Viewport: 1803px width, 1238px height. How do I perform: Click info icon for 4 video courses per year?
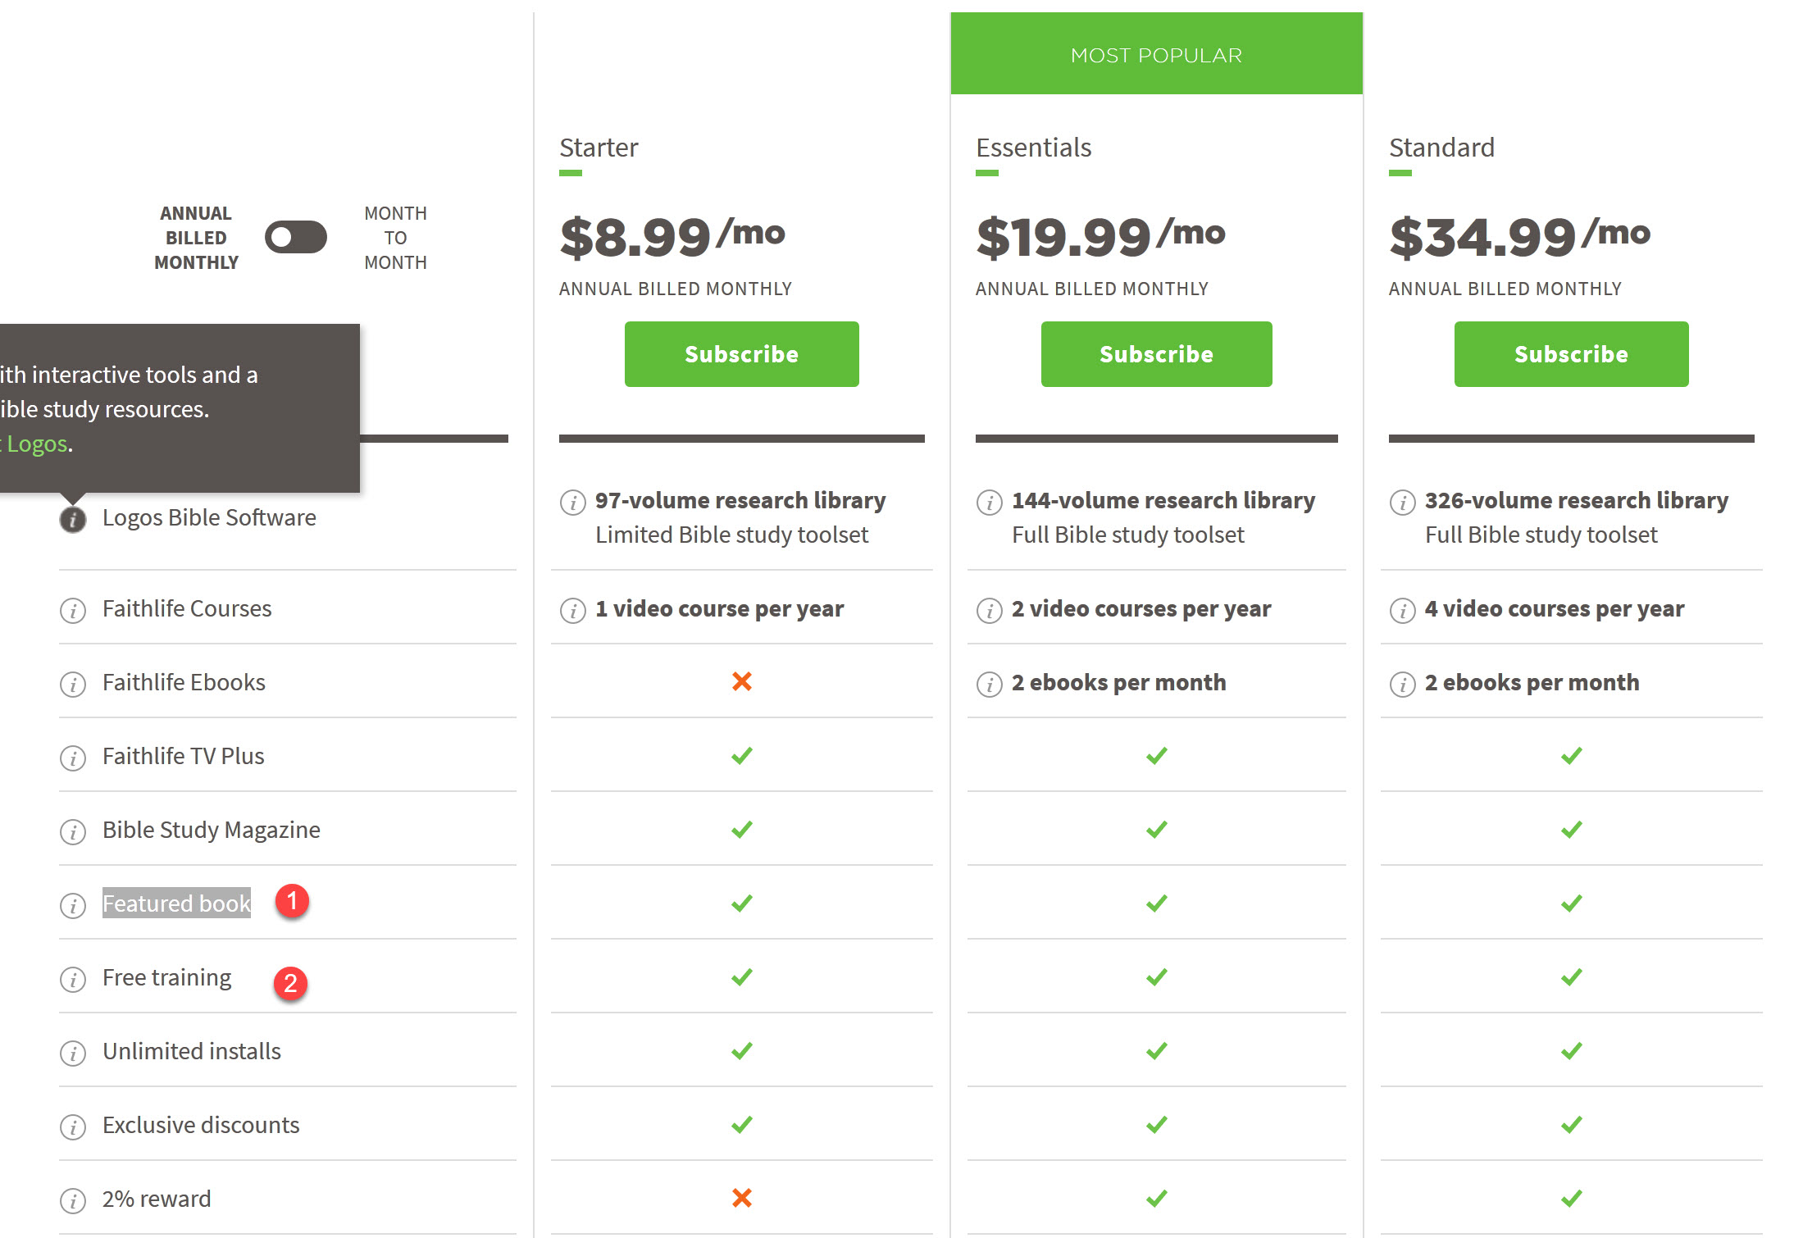click(x=1403, y=610)
